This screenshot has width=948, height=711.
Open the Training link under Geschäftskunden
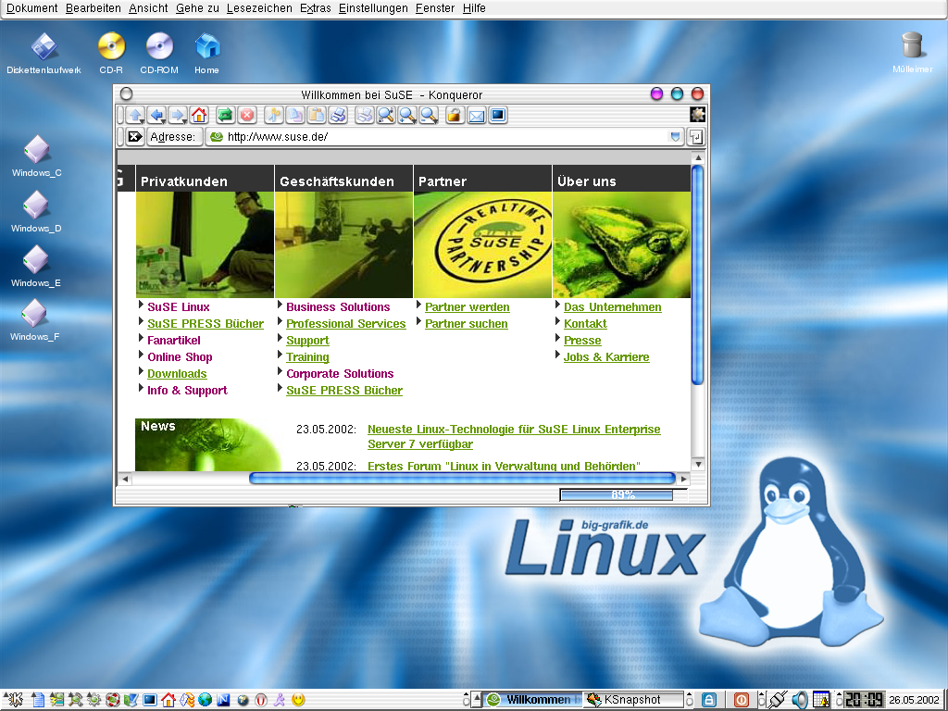point(307,357)
